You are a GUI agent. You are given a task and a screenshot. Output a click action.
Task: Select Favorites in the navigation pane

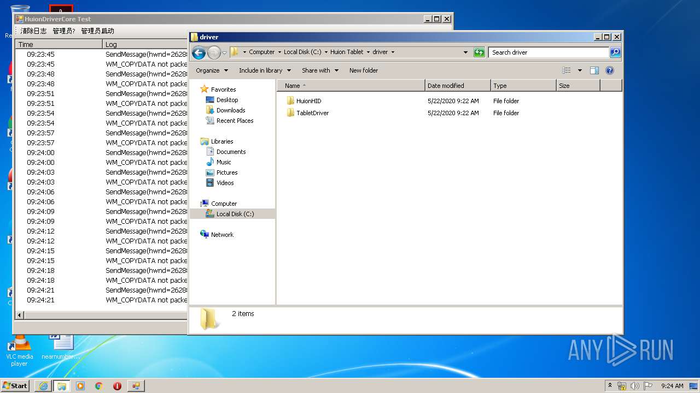pos(223,90)
